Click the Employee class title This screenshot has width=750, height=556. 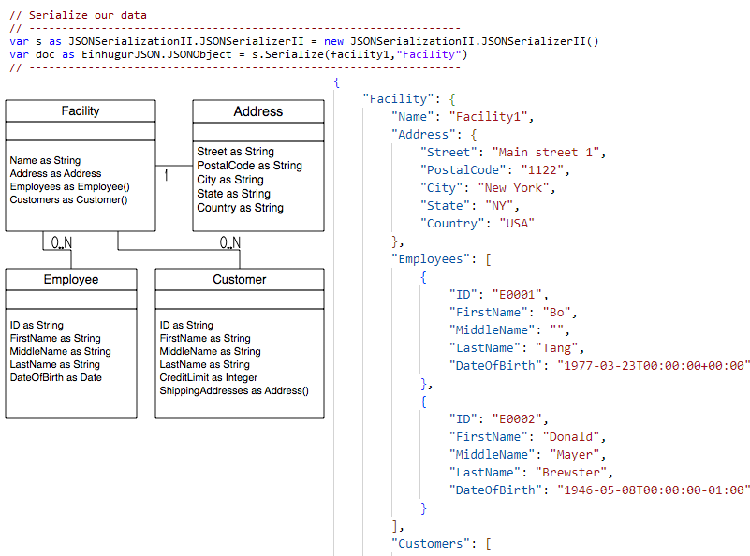pyautogui.click(x=70, y=279)
